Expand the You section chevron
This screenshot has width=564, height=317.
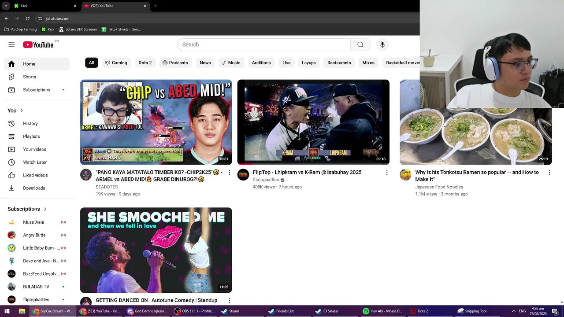21,111
